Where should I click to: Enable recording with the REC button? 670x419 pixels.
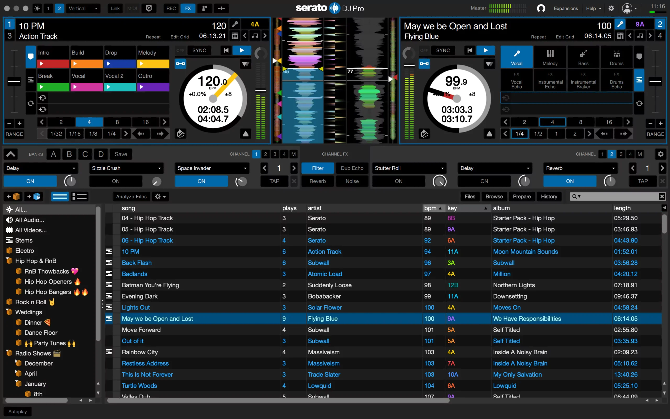point(171,8)
